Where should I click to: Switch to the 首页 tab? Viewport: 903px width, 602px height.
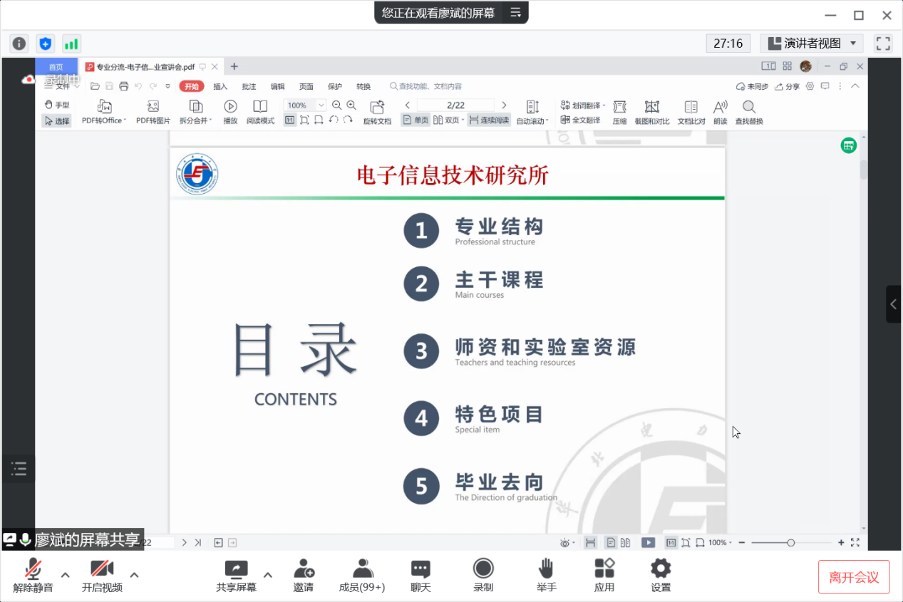56,67
